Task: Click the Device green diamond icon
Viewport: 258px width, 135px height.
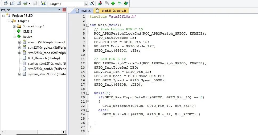Action: click(19, 36)
